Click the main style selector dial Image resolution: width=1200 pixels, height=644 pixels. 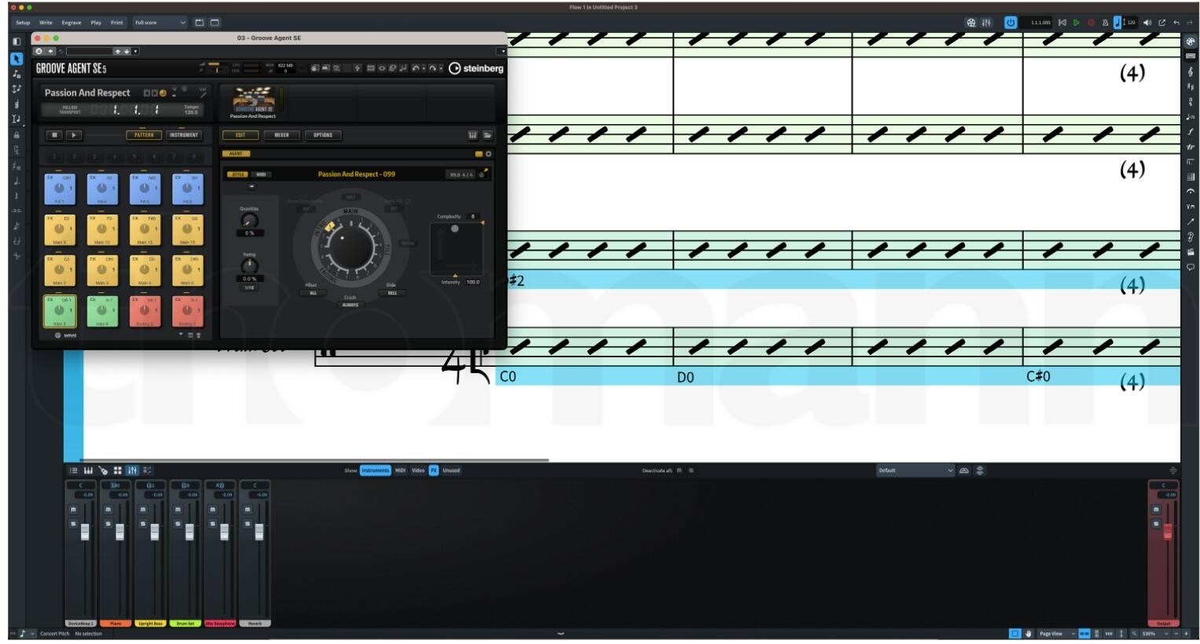[x=350, y=247]
